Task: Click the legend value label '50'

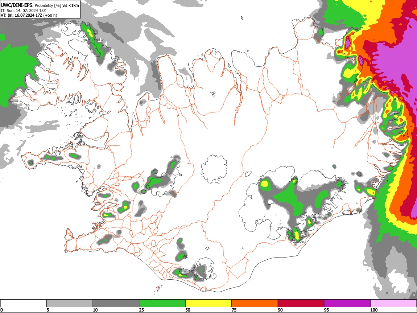Action: click(x=188, y=310)
